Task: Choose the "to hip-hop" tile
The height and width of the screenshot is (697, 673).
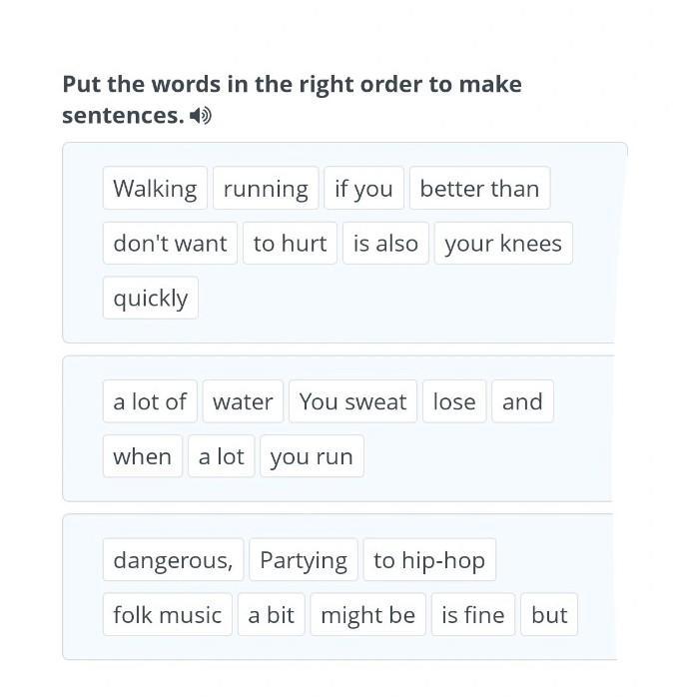Action: (429, 561)
